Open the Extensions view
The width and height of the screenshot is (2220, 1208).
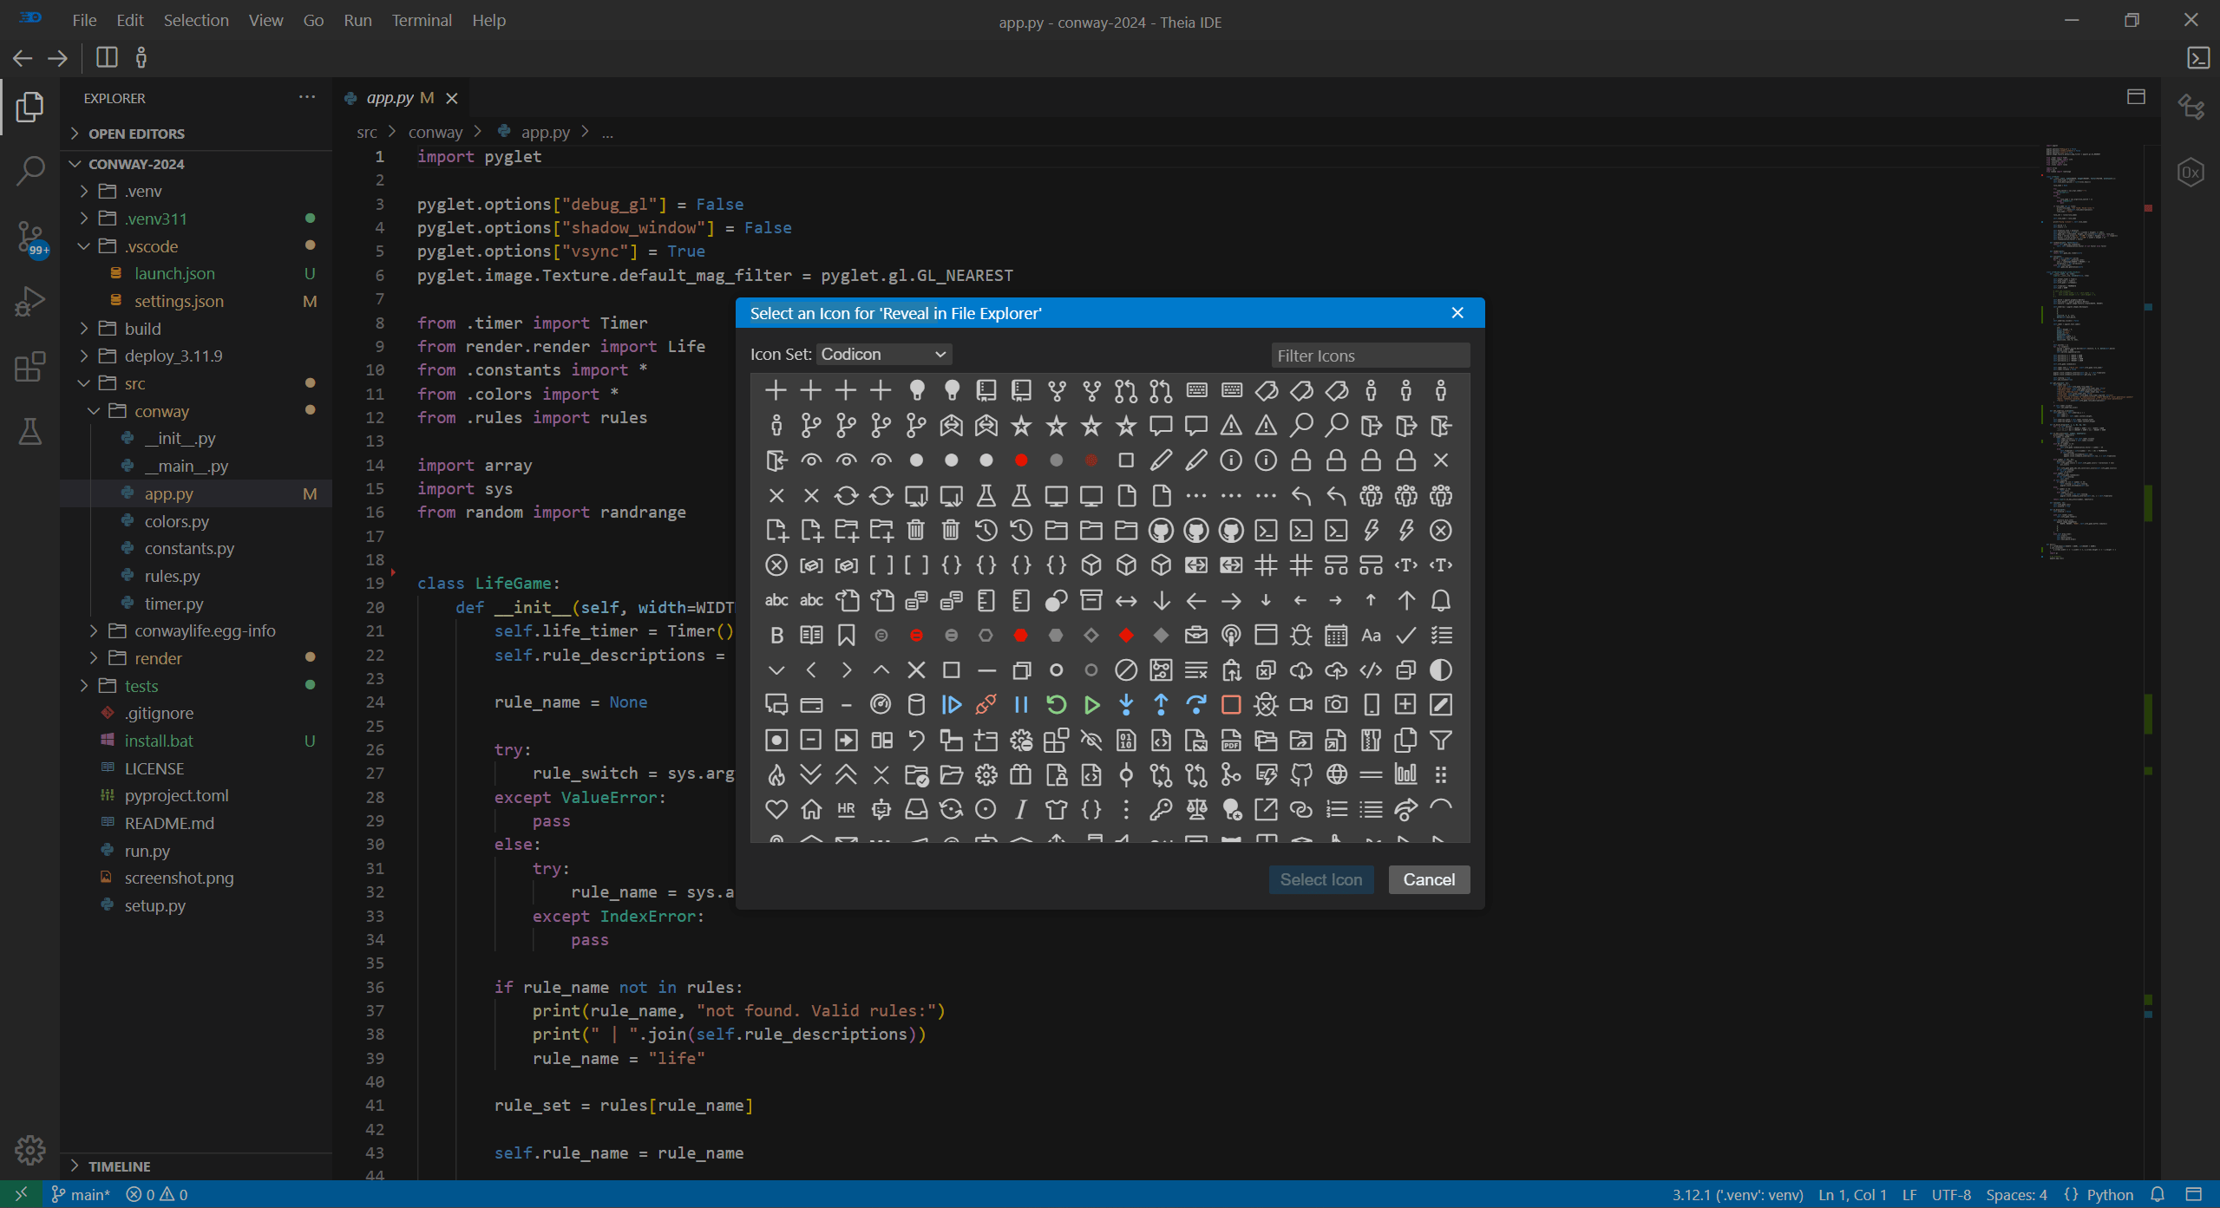30,367
